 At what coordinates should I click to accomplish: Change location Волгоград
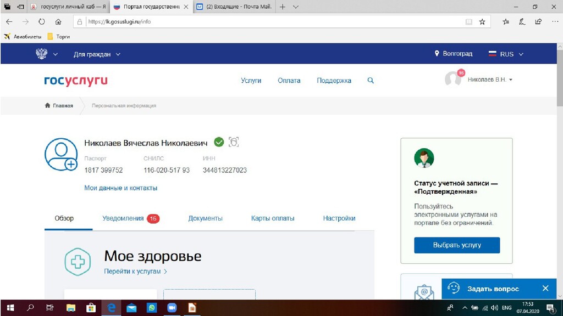454,54
